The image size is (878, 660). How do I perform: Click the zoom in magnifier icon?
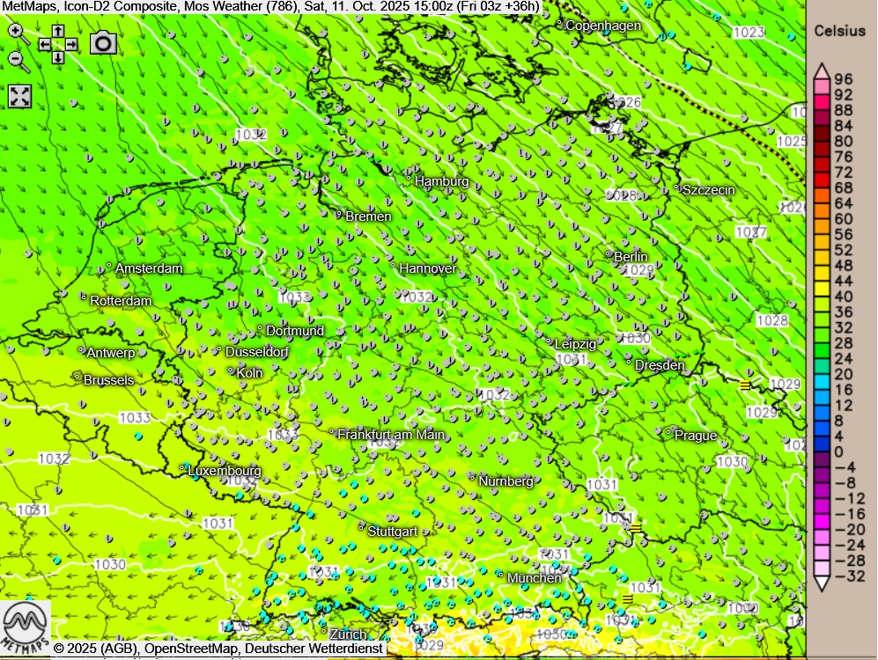click(18, 33)
